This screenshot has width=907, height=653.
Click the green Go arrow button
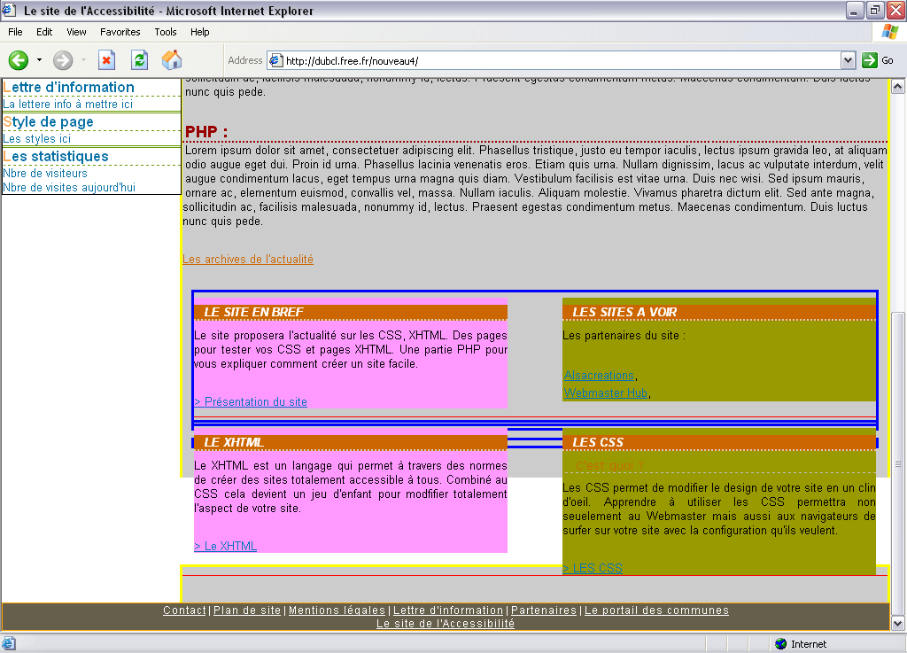pos(870,60)
